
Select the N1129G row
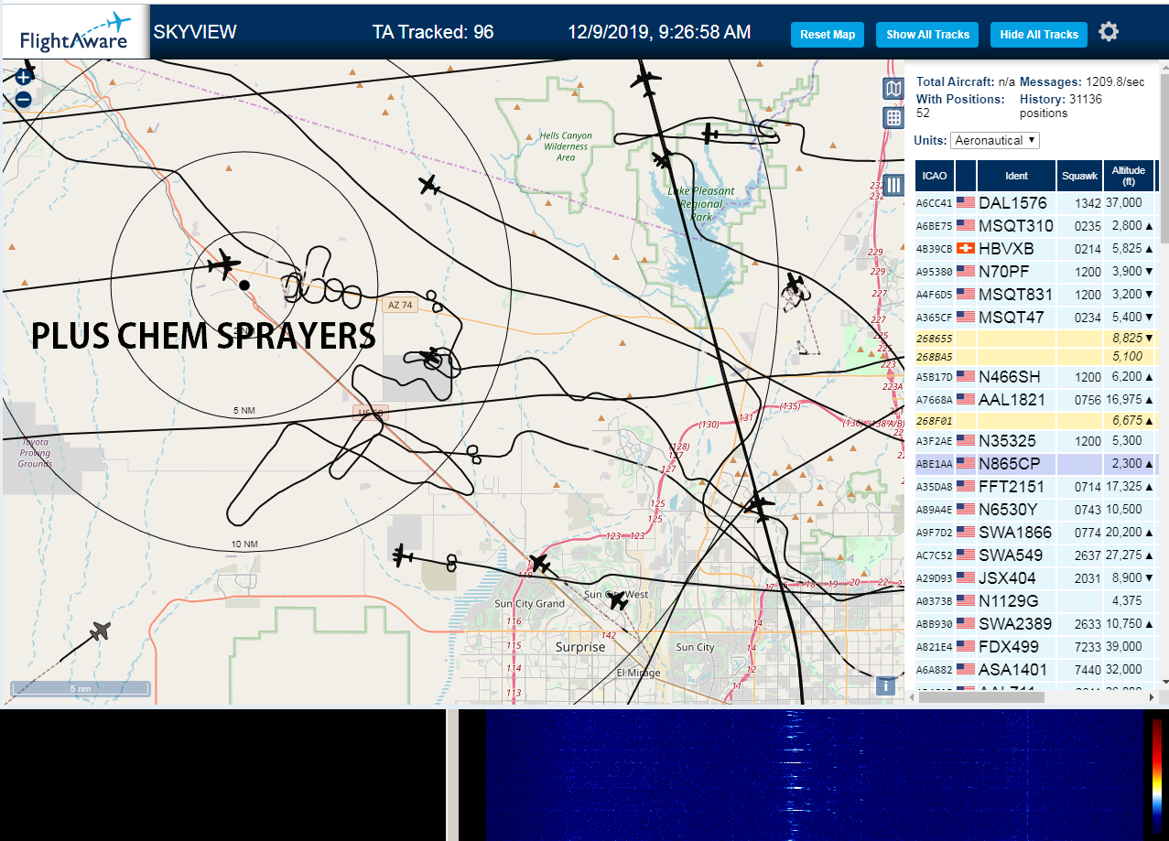click(1035, 600)
